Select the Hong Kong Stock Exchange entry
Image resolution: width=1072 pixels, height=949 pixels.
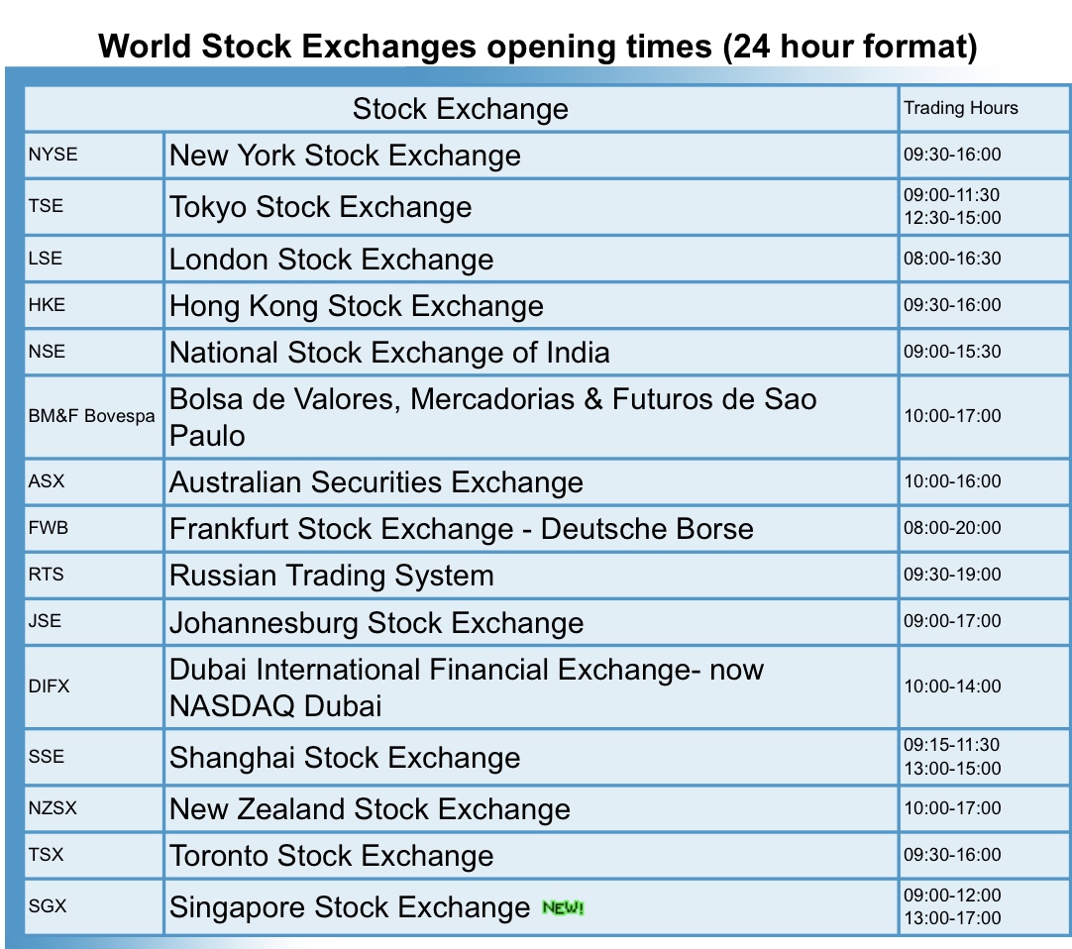tap(357, 306)
